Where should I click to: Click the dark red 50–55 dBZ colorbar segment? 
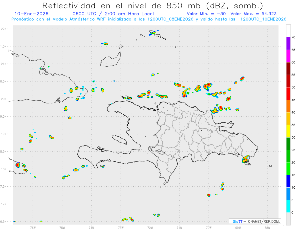[x=288, y=81]
